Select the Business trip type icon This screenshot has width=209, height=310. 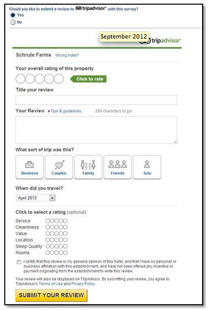point(30,167)
